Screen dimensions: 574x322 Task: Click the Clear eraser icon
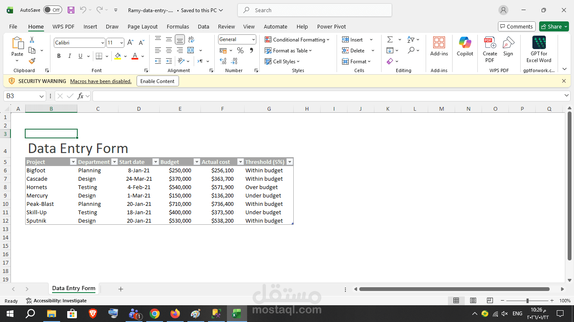(x=390, y=61)
